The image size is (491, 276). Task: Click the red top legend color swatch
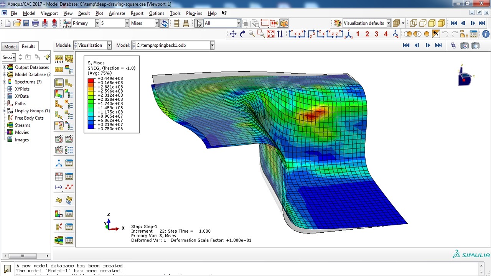pyautogui.click(x=91, y=80)
